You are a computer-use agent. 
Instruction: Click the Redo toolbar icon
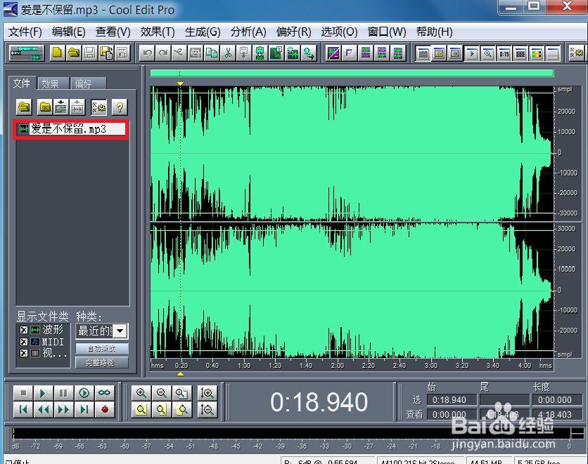pos(163,53)
